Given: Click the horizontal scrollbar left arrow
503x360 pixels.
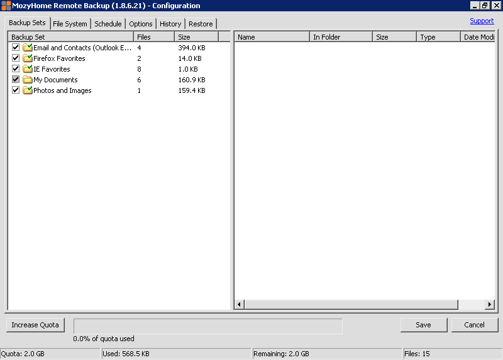Looking at the screenshot, I should pos(239,304).
